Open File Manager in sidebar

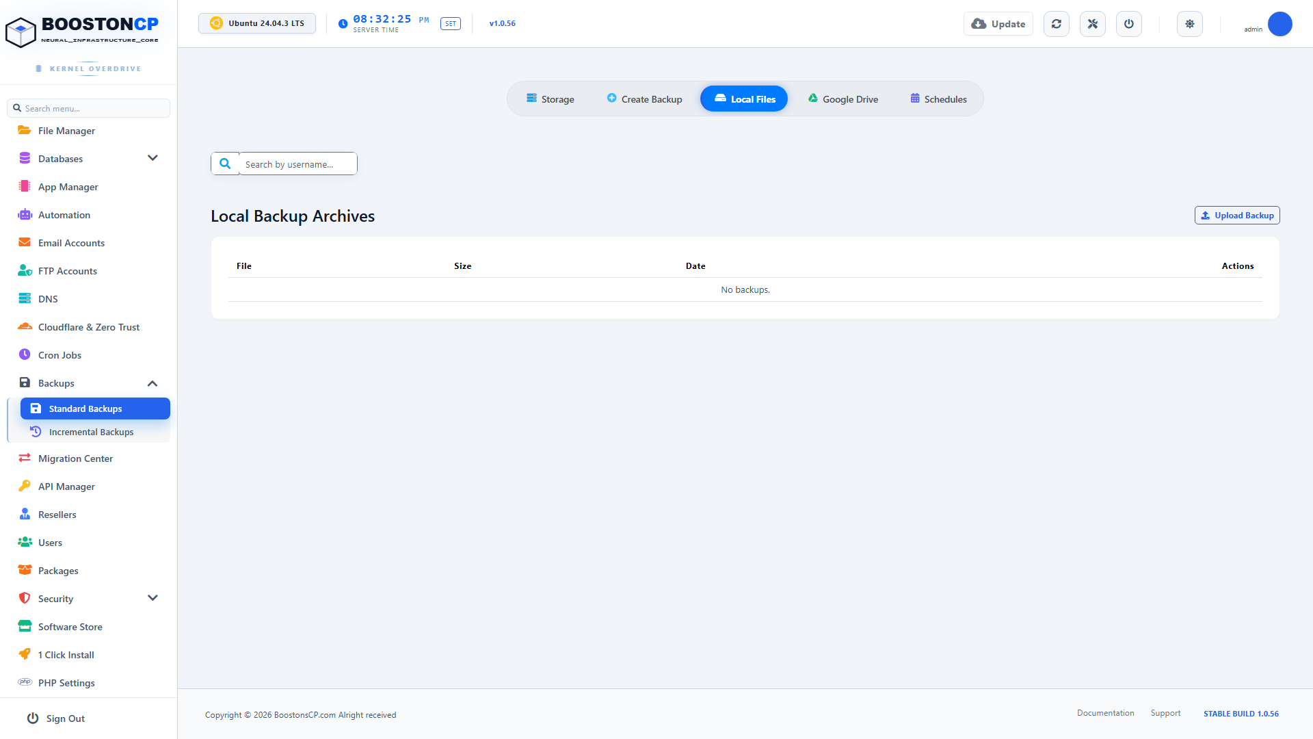(x=89, y=131)
